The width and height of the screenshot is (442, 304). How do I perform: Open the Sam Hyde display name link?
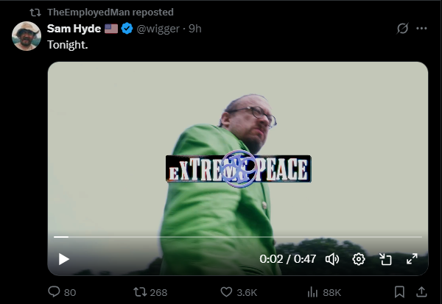click(74, 29)
